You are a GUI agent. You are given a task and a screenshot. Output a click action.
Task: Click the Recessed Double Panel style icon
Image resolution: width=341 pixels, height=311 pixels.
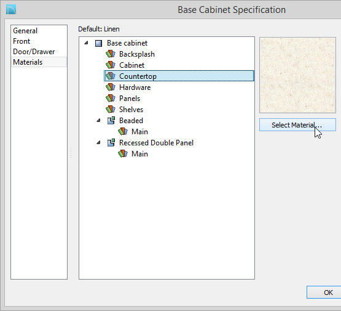[111, 142]
